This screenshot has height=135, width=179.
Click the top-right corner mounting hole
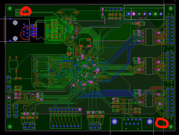(x=171, y=9)
